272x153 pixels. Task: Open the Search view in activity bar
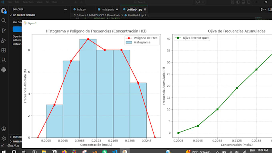(x=4, y=21)
